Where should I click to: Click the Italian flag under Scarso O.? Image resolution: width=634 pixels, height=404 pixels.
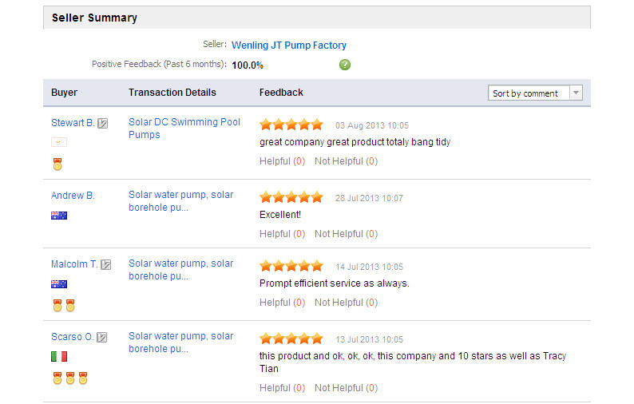(59, 356)
